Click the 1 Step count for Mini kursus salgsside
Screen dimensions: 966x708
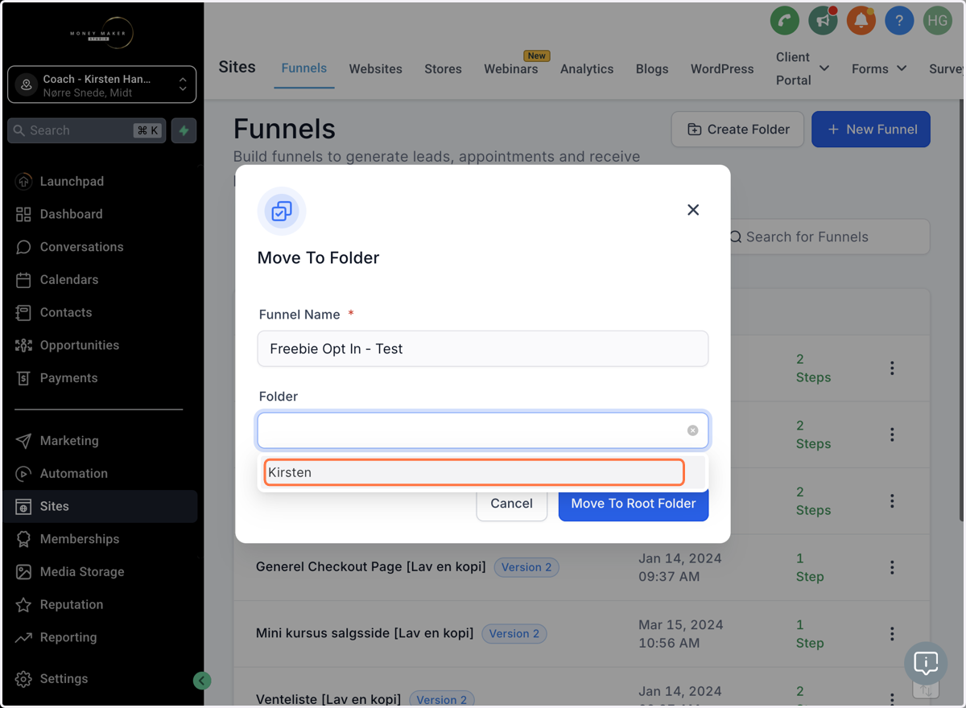(x=810, y=634)
